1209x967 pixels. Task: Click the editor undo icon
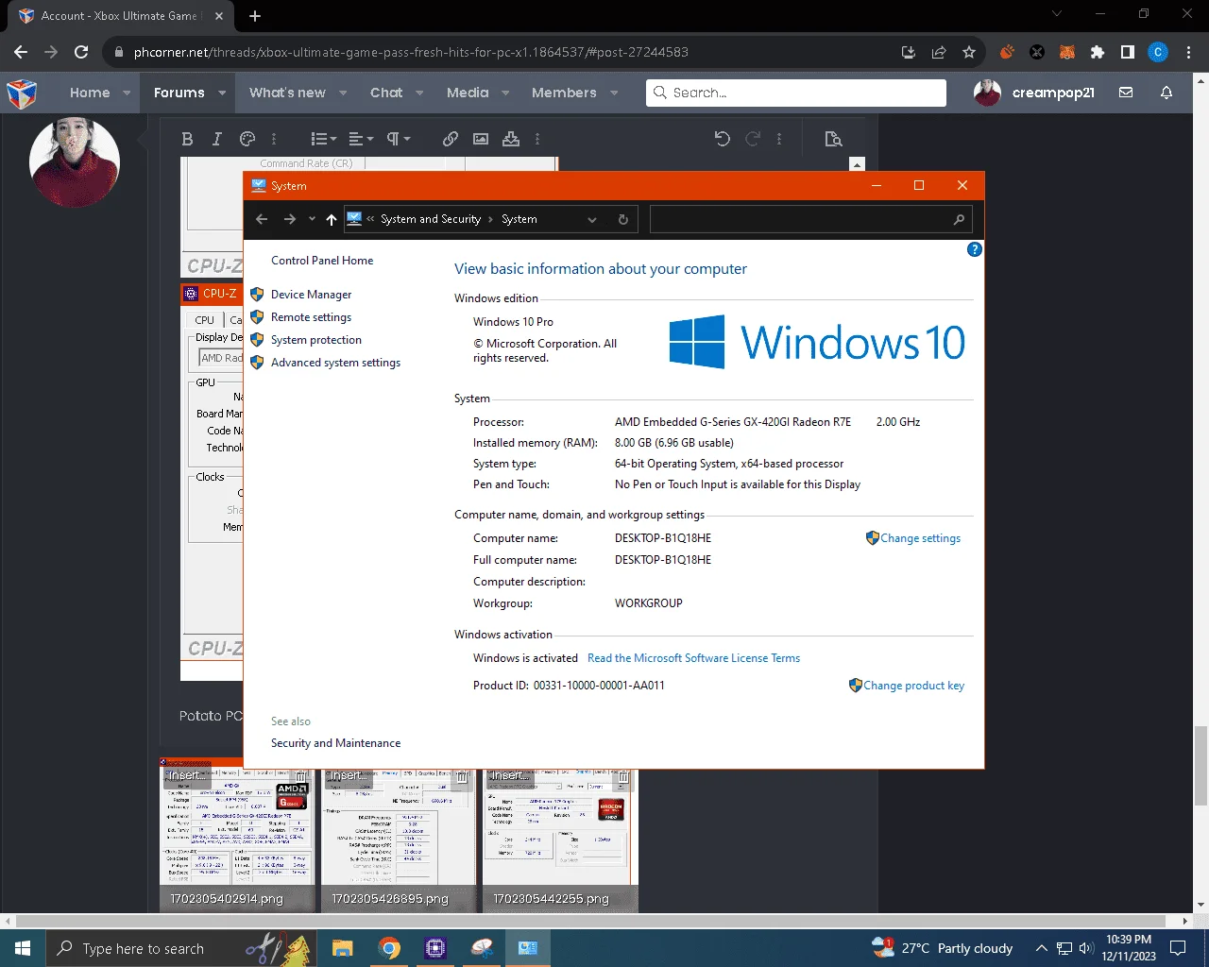[x=723, y=139]
